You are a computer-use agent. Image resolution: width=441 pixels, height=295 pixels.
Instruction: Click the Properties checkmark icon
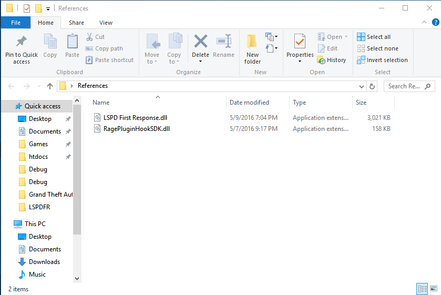(x=300, y=41)
